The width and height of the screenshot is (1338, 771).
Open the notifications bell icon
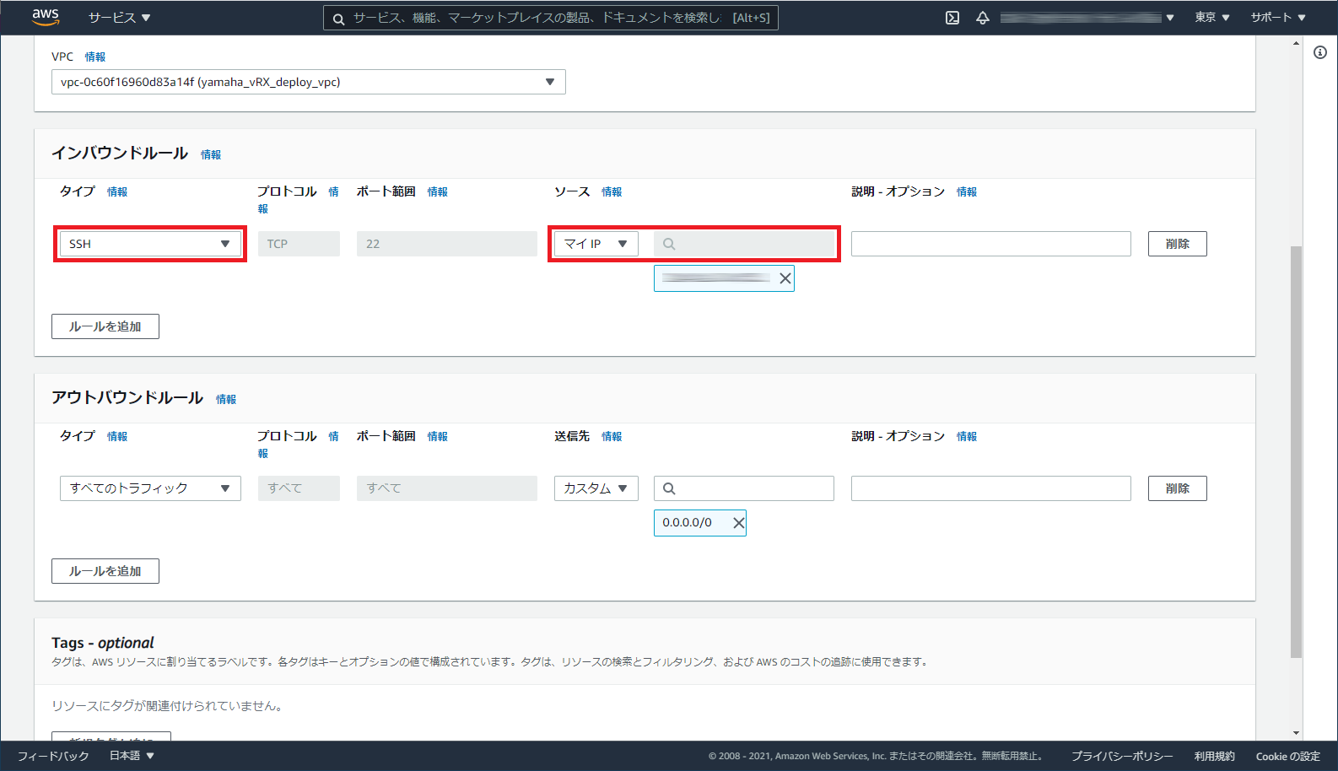(x=983, y=18)
